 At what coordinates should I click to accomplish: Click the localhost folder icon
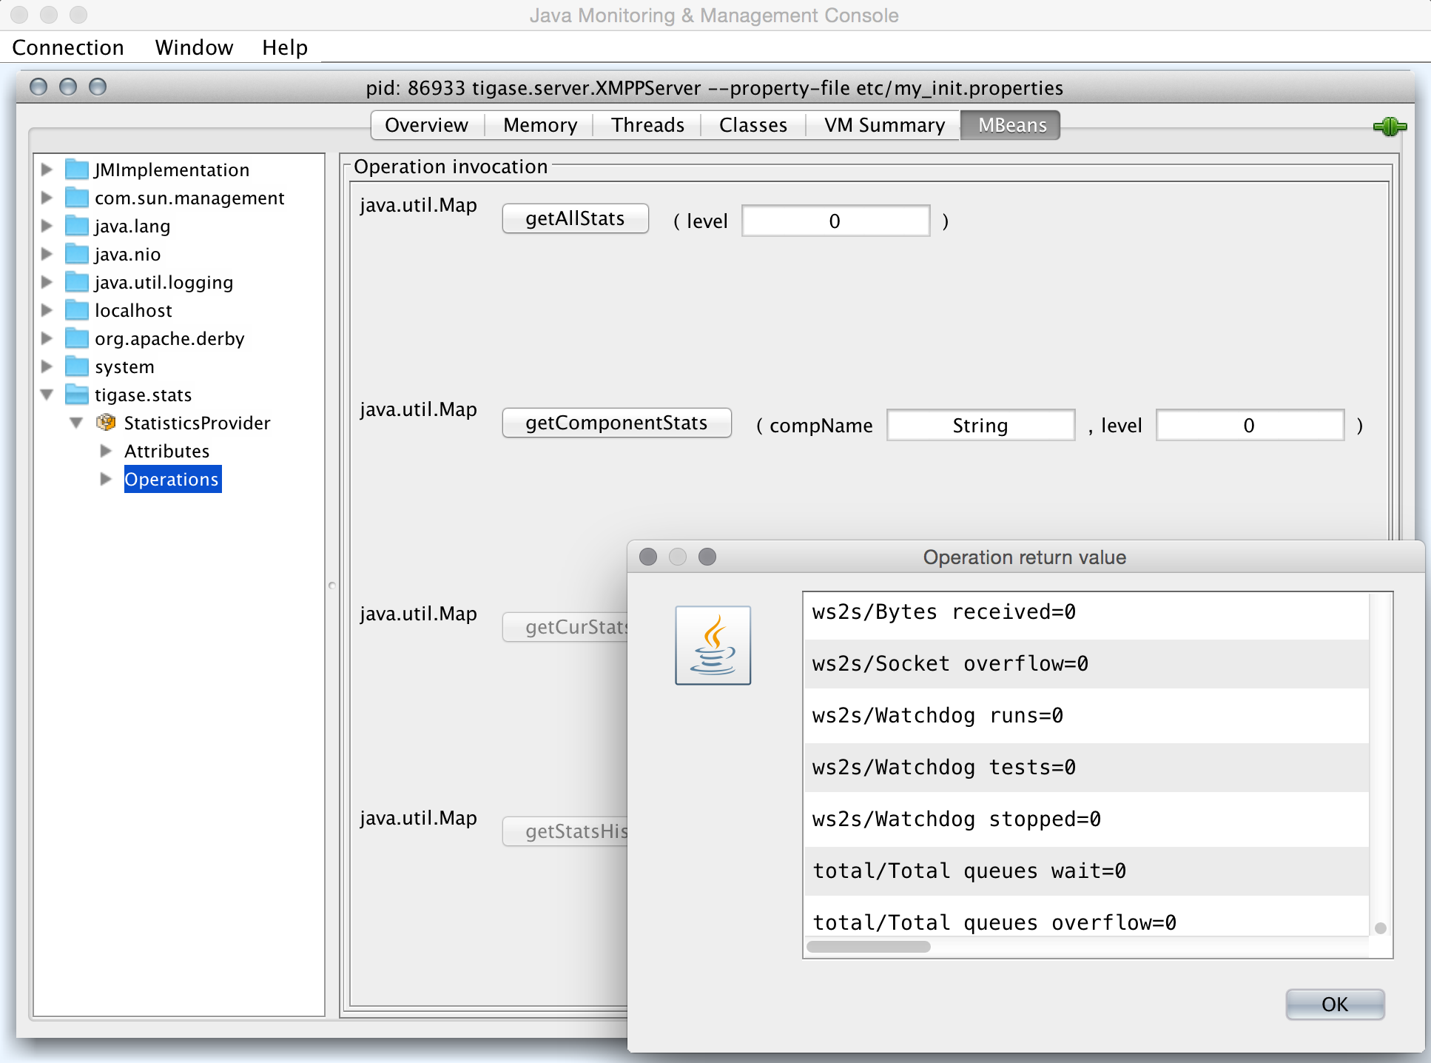tap(77, 310)
